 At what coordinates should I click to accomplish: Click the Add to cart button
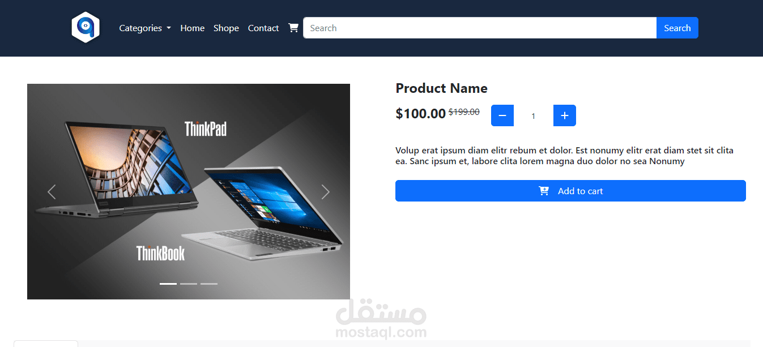pyautogui.click(x=570, y=191)
